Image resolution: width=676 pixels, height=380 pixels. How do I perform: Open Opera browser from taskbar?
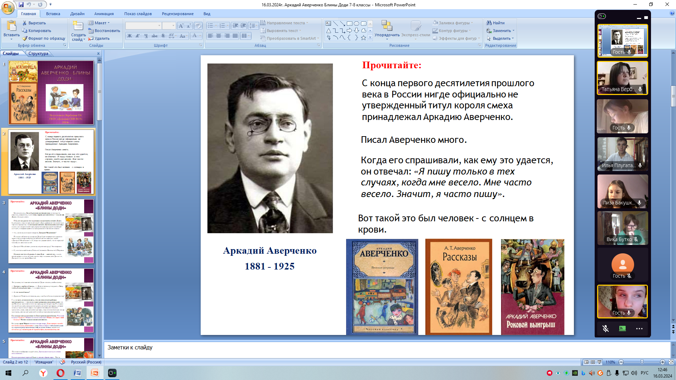[x=61, y=373]
